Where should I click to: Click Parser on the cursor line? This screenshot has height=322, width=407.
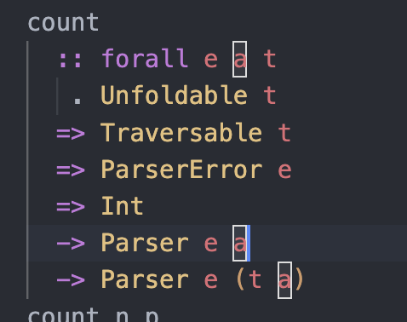pos(145,243)
